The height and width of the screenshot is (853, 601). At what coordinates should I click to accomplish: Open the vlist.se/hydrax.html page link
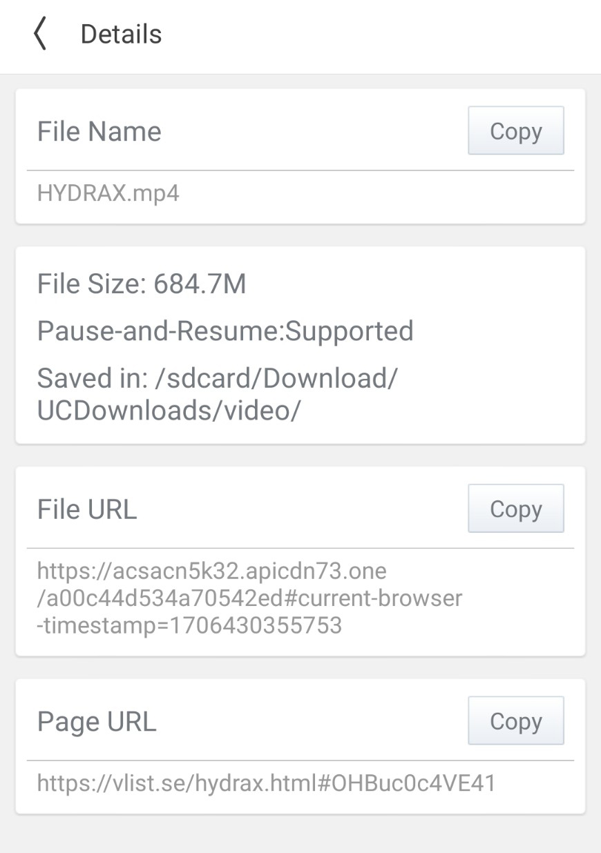point(266,783)
